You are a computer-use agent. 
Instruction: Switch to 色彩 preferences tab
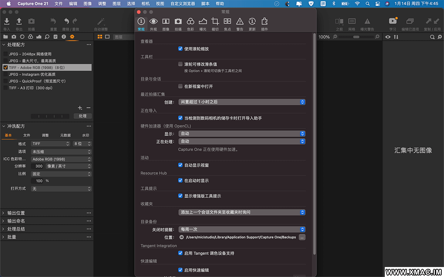click(x=190, y=24)
